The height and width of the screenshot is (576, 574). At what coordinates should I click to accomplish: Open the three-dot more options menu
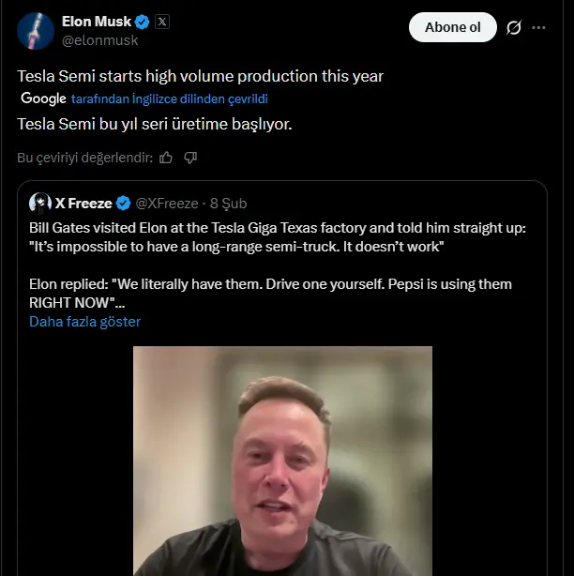538,27
